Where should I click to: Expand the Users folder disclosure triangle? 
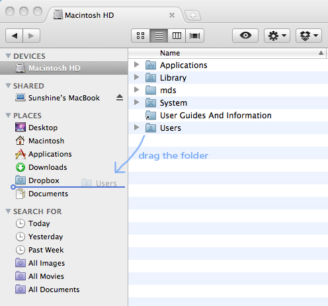(x=137, y=127)
